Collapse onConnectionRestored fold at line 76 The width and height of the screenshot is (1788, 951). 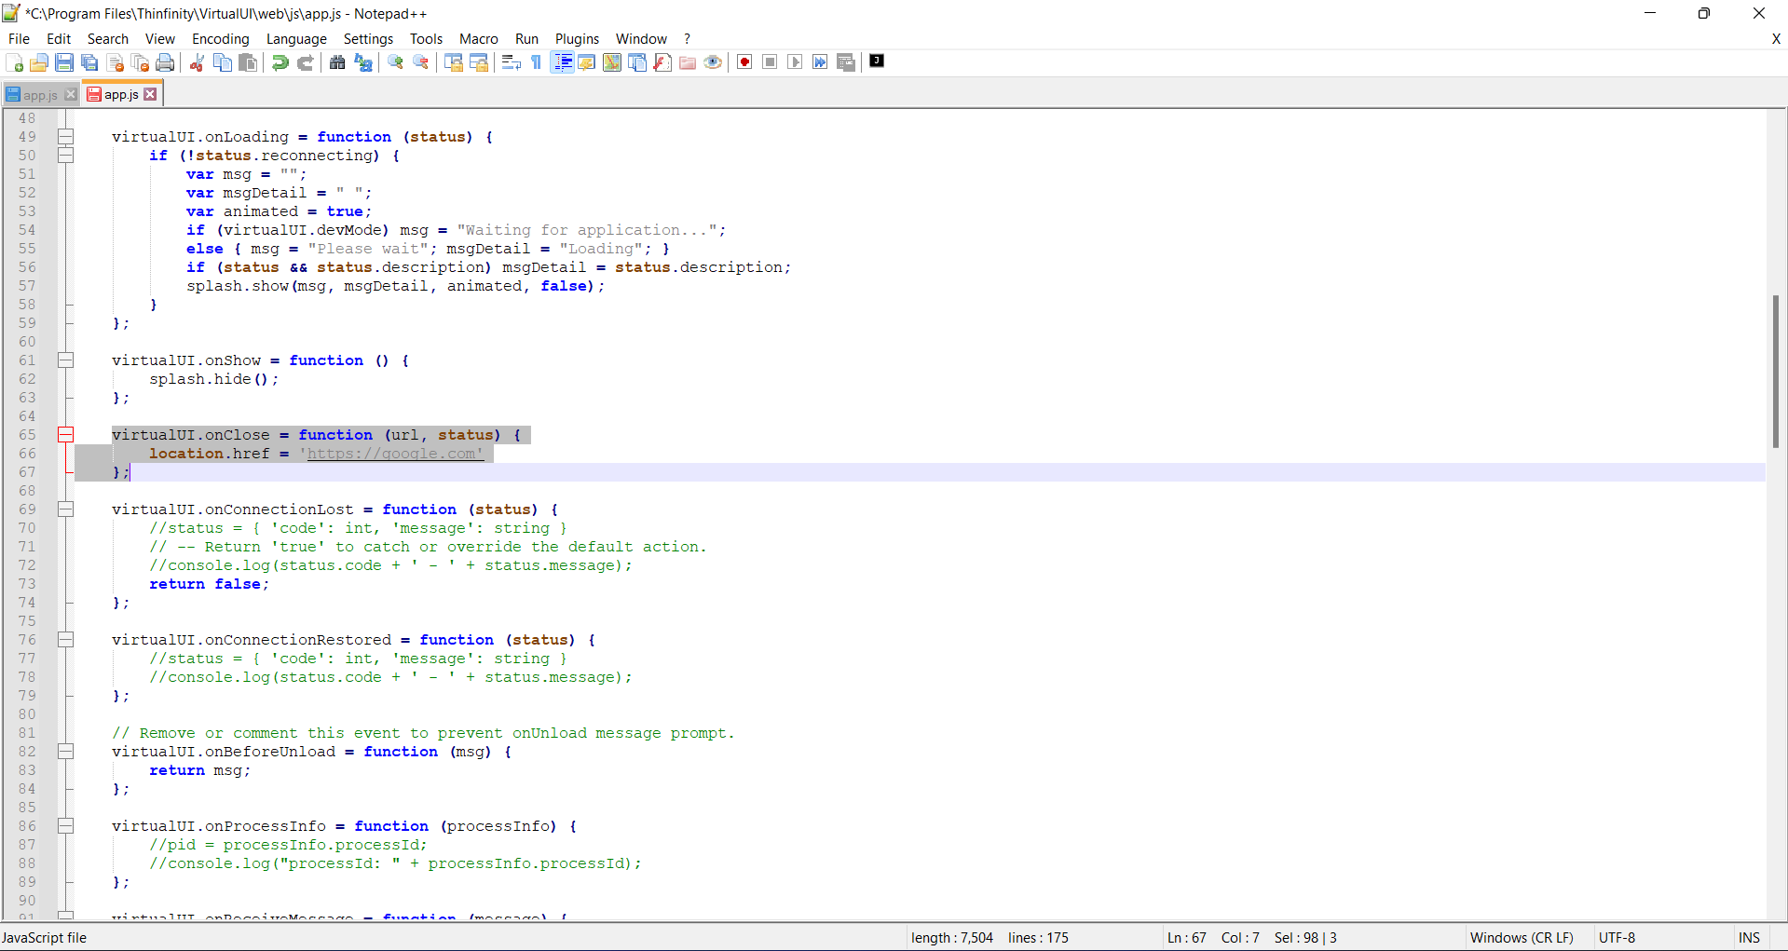point(66,640)
